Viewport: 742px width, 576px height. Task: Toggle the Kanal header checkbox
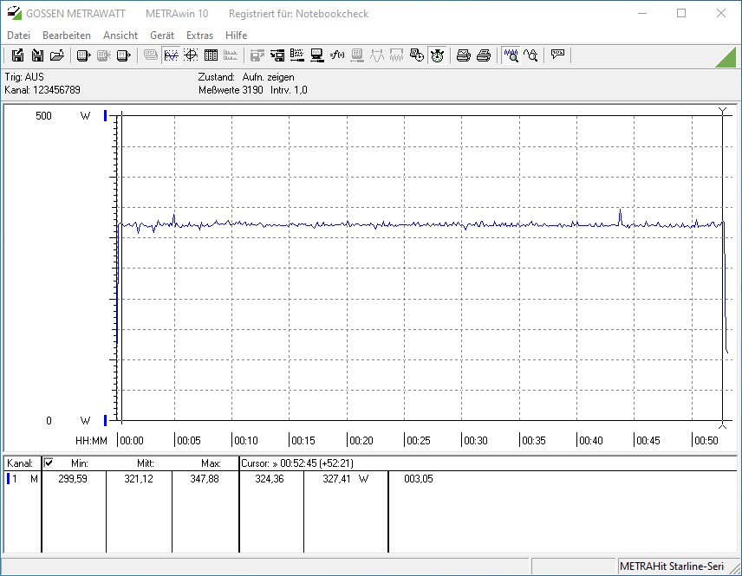(49, 463)
